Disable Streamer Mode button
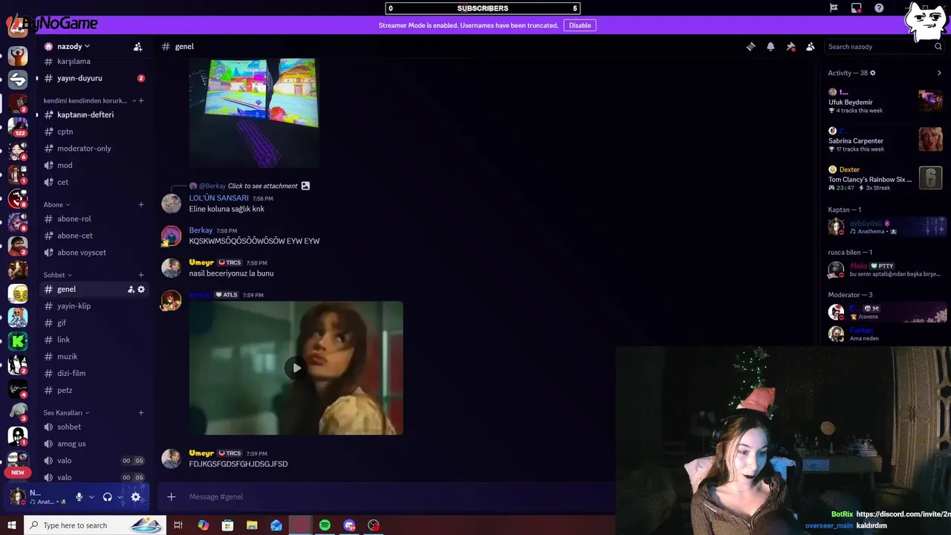This screenshot has height=535, width=951. 580,25
